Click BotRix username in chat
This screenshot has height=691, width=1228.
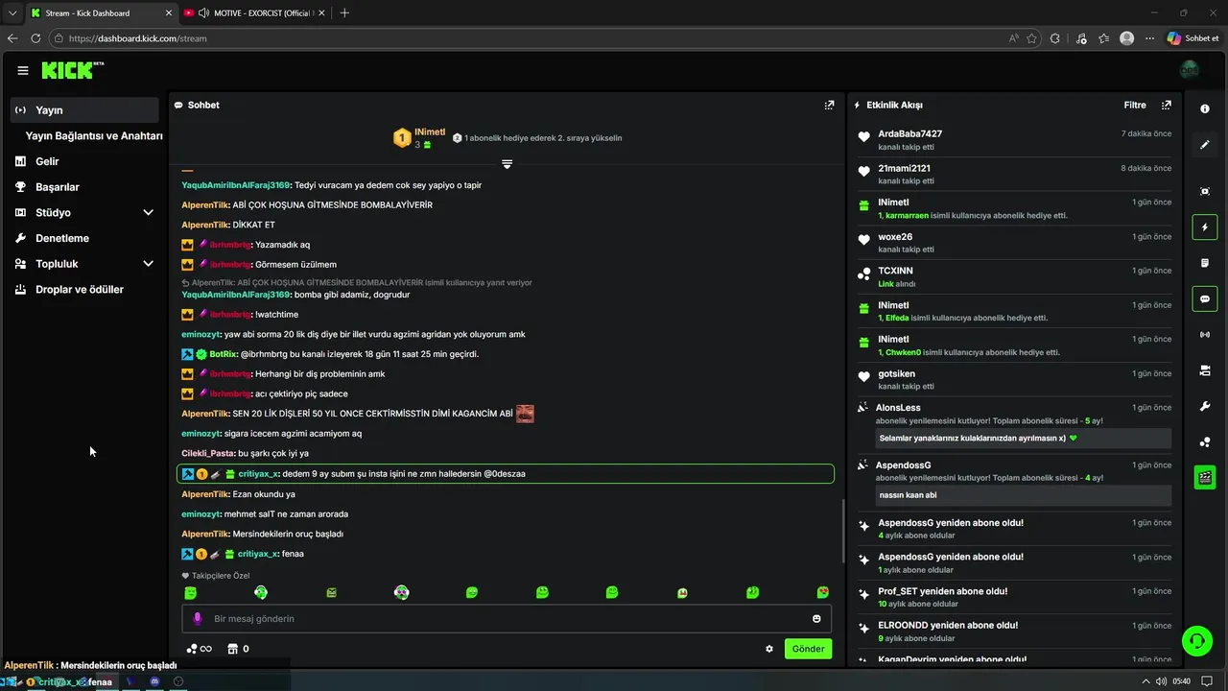(x=223, y=354)
